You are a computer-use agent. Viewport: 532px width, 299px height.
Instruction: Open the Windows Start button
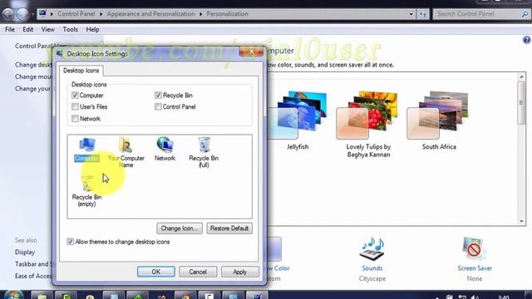click(x=13, y=295)
